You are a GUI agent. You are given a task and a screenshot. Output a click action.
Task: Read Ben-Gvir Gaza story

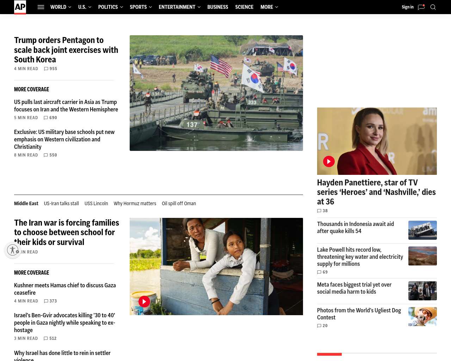pyautogui.click(x=64, y=323)
